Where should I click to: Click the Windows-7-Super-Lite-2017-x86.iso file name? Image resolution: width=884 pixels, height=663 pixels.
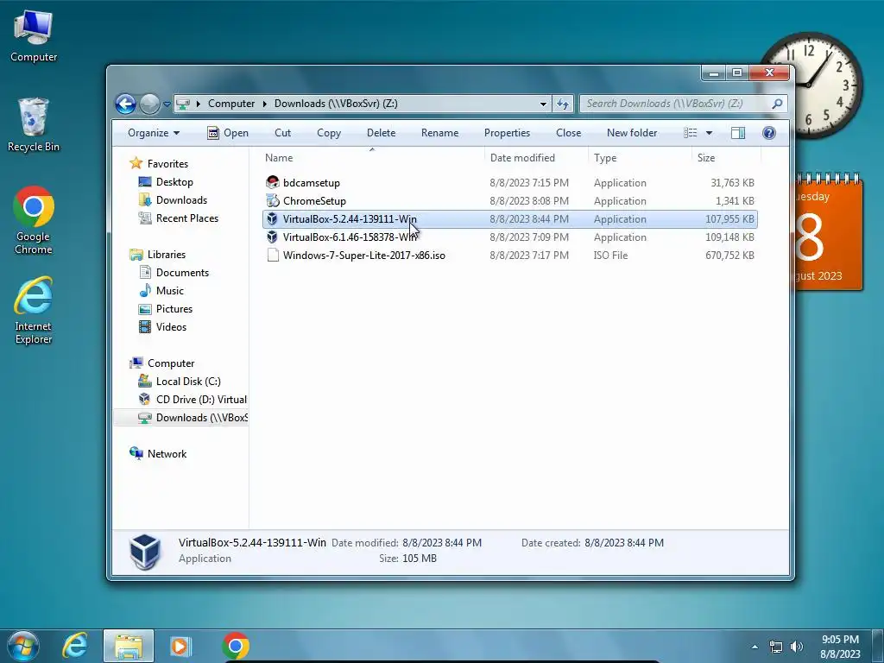pyautogui.click(x=364, y=255)
